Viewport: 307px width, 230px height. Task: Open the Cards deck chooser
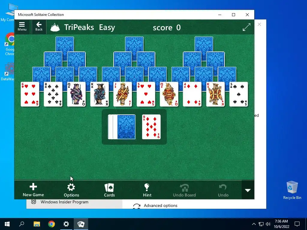[109, 190]
